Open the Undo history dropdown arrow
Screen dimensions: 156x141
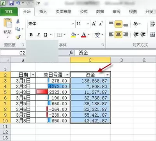(x=23, y=3)
